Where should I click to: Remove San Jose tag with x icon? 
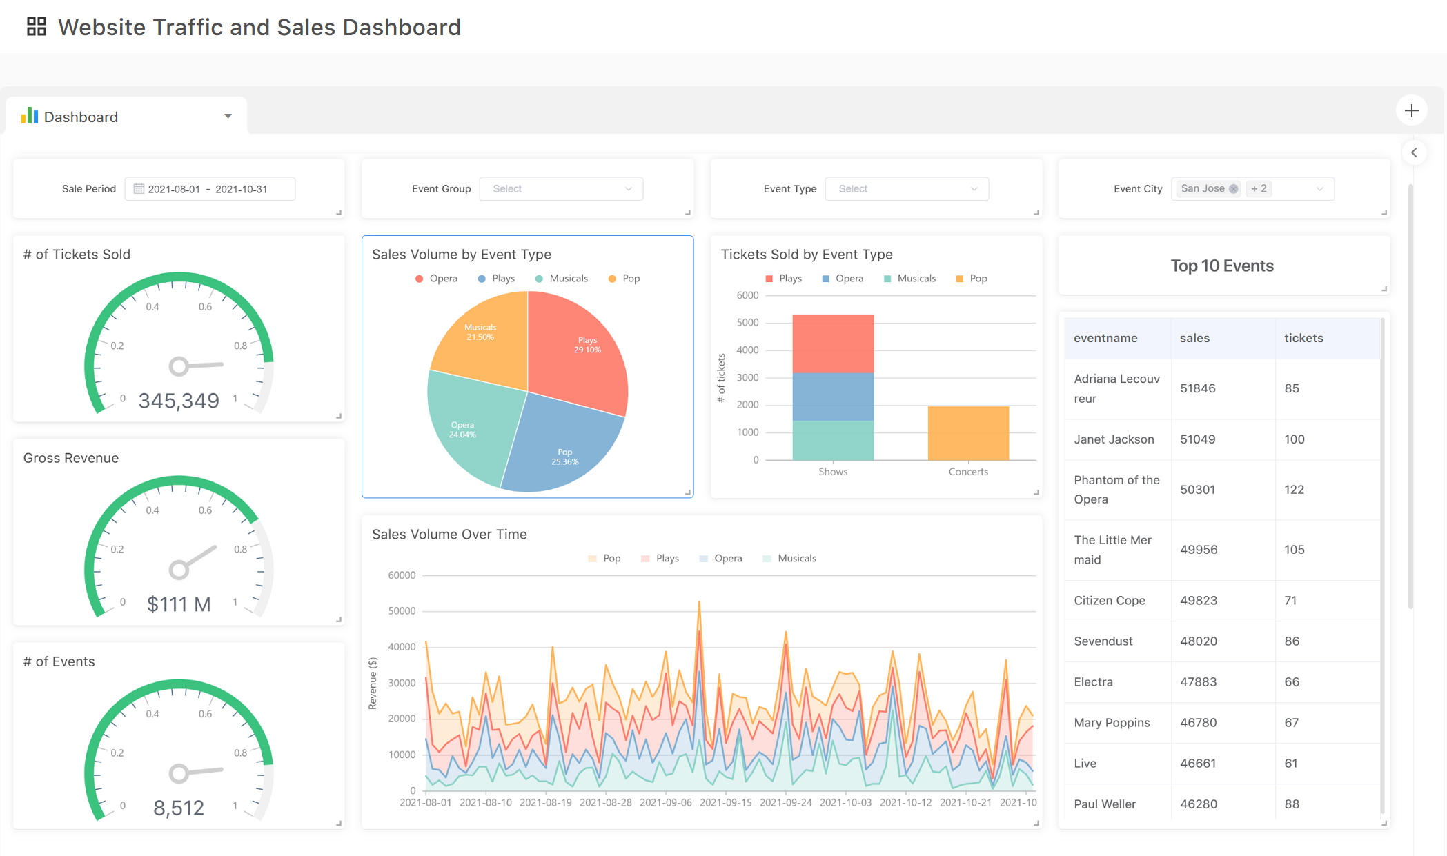[1233, 189]
